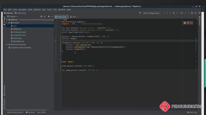Click the Collapse All icon in Project panel
This screenshot has width=206, height=115.
pyautogui.click(x=45, y=16)
